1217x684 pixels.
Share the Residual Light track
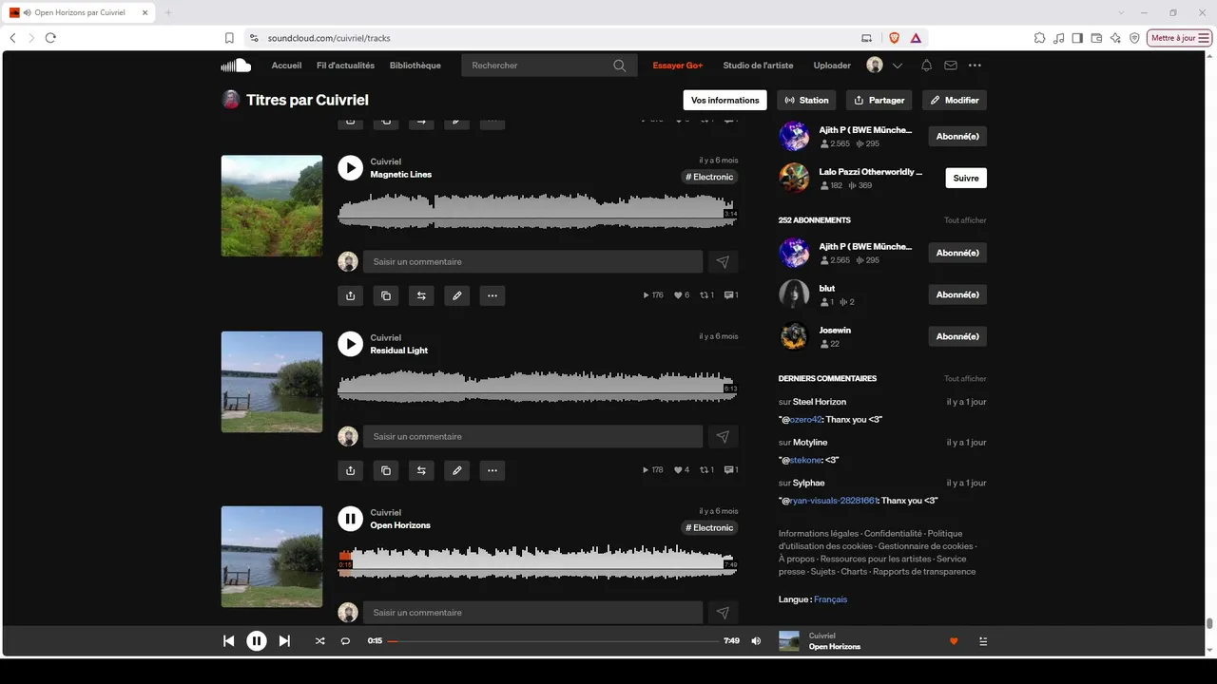(350, 470)
